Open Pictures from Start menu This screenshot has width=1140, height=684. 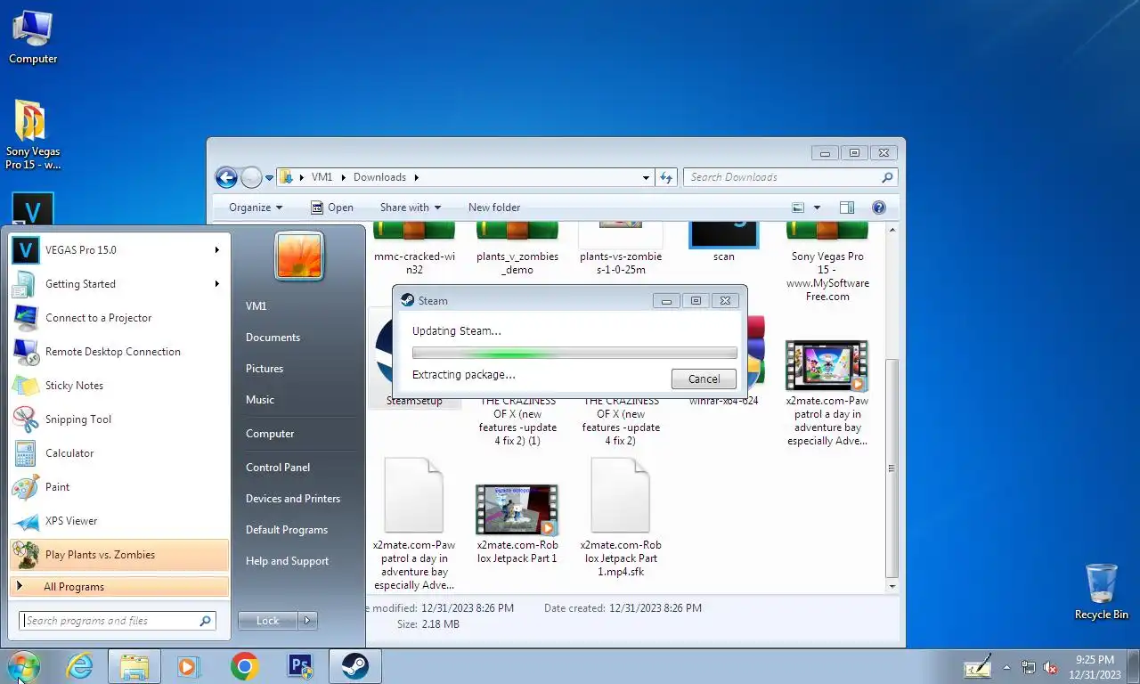point(265,369)
